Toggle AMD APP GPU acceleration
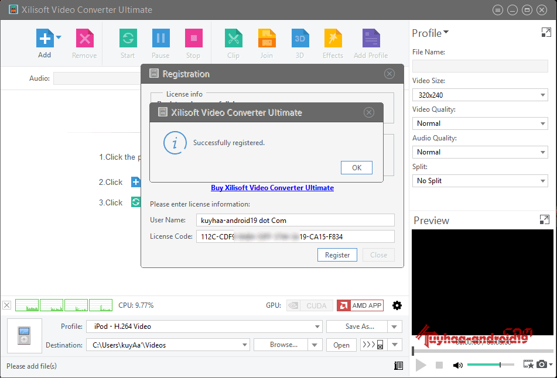Image resolution: width=557 pixels, height=378 pixels. point(360,305)
